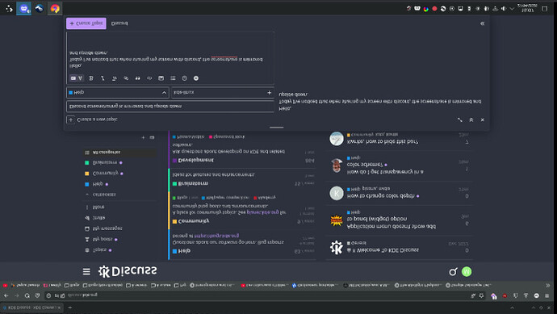The height and width of the screenshot is (314, 557).
Task: Click the K avatar on color depth topic
Action: pos(336,193)
